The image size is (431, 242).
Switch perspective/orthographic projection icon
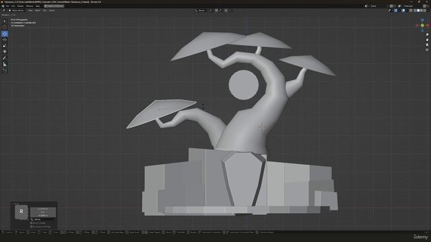click(427, 50)
